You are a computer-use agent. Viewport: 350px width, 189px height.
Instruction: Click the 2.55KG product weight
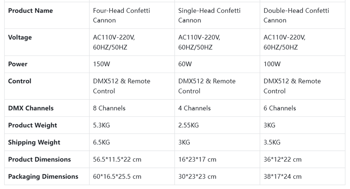188,125
